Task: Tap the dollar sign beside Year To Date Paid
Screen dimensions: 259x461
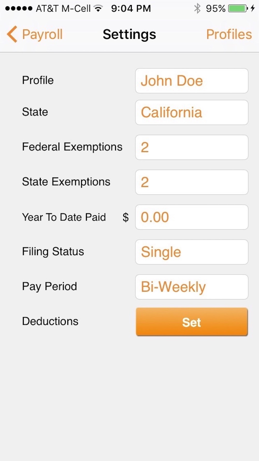Action: click(126, 217)
